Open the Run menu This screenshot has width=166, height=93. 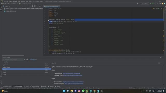(x=27, y=1)
